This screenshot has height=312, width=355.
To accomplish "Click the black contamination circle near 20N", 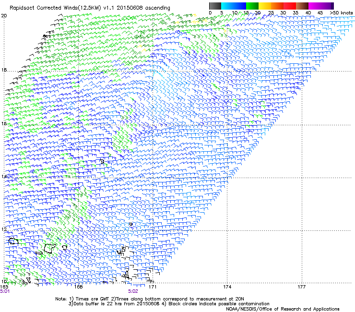I will tap(45, 36).
